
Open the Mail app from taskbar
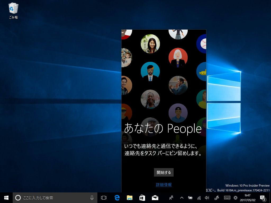155,197
